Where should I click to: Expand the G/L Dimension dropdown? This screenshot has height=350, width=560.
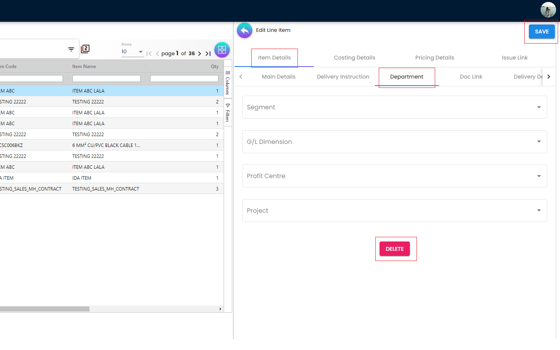pyautogui.click(x=395, y=142)
